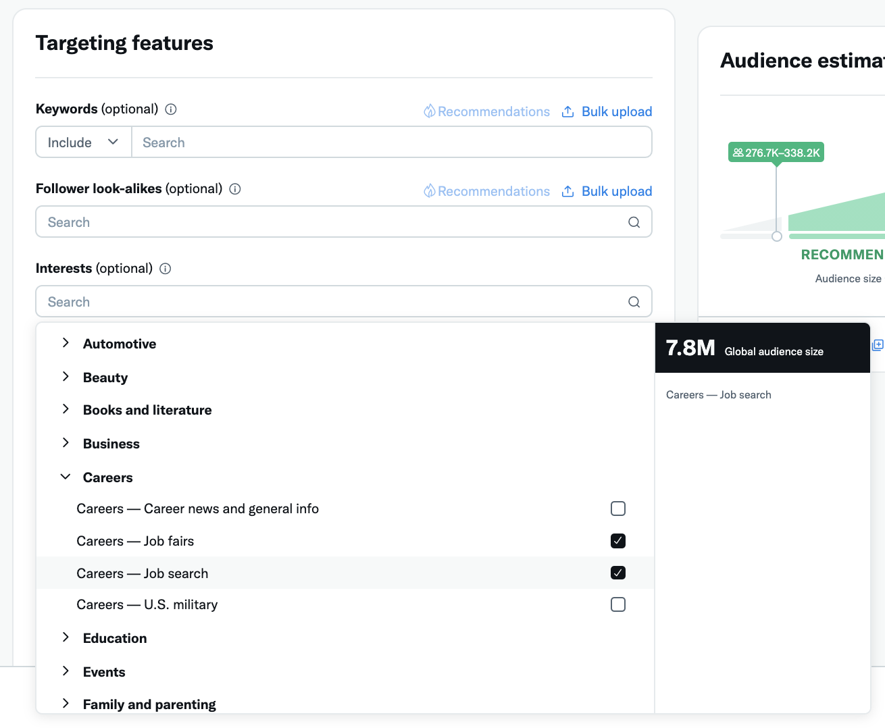Click the partially visible copy icon beside Global audience size
Viewport: 885px width, 728px height.
tap(878, 345)
